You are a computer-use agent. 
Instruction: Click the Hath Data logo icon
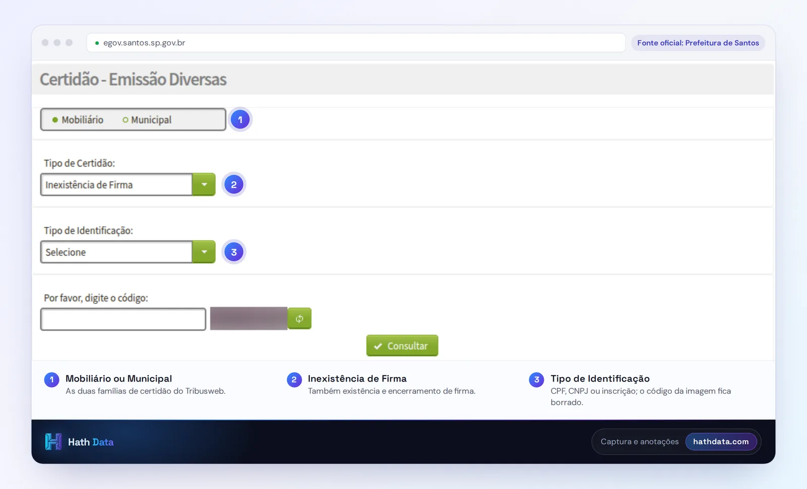53,442
